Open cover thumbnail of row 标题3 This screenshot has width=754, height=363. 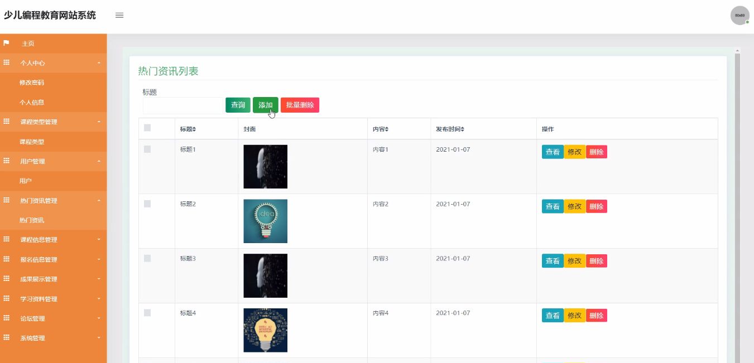(x=266, y=276)
